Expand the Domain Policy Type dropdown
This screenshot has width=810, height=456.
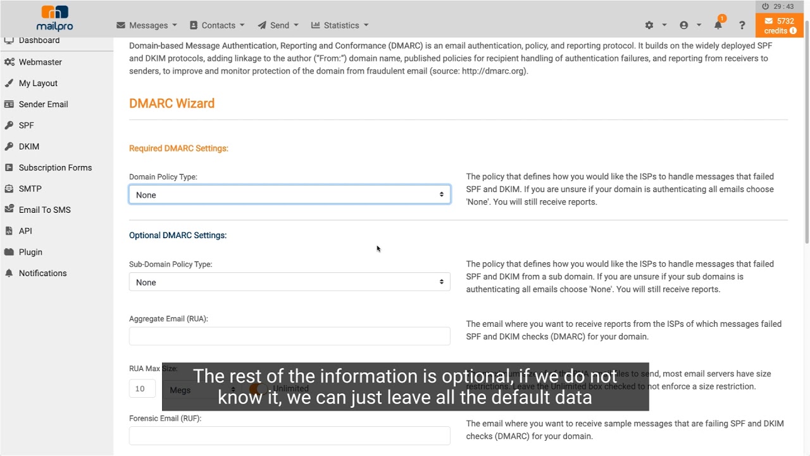point(289,194)
